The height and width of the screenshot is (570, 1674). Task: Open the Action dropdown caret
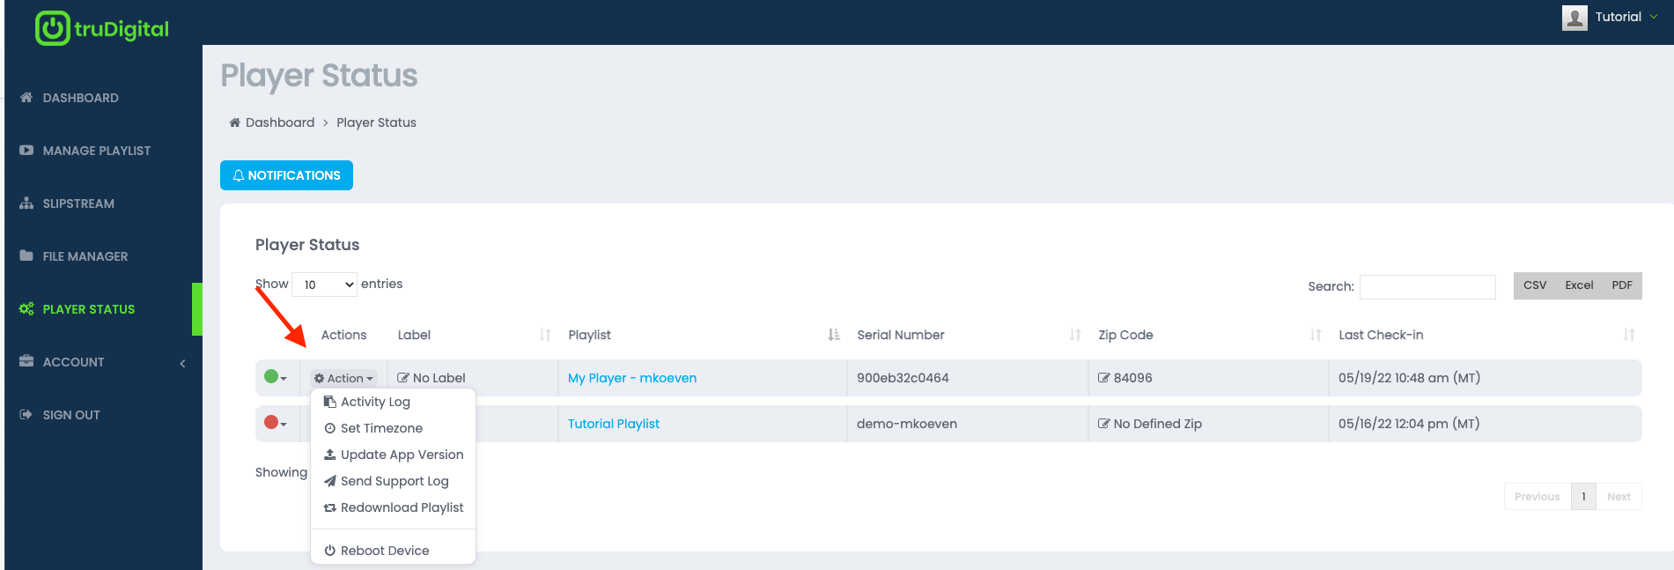click(x=370, y=379)
